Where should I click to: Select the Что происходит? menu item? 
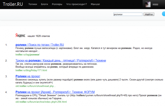(x=76, y=4)
